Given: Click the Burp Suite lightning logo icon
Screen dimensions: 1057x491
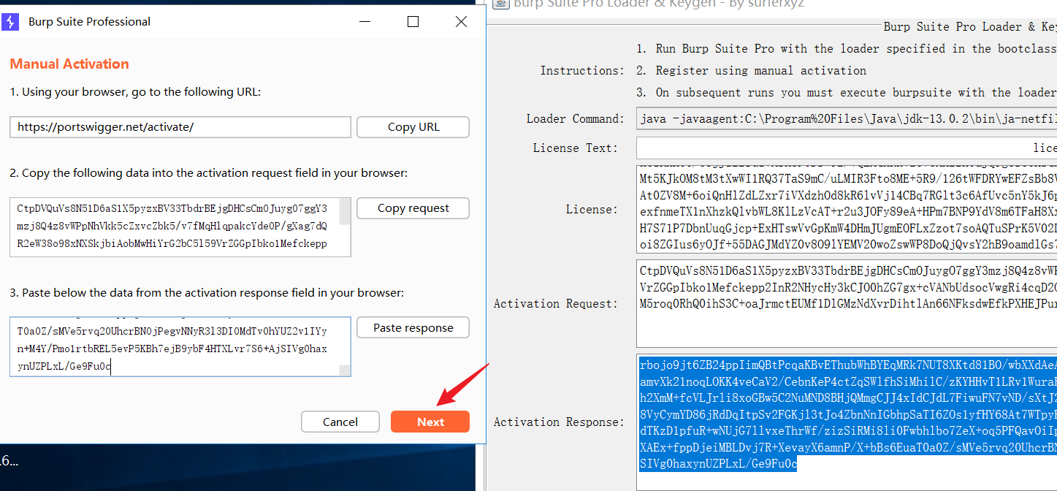Looking at the screenshot, I should [10, 22].
